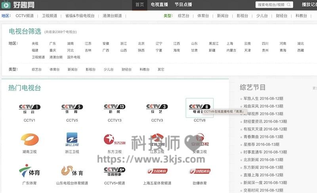
Task: Choose 少儿台 in the filter panel type row
Action: pyautogui.click(x=108, y=69)
